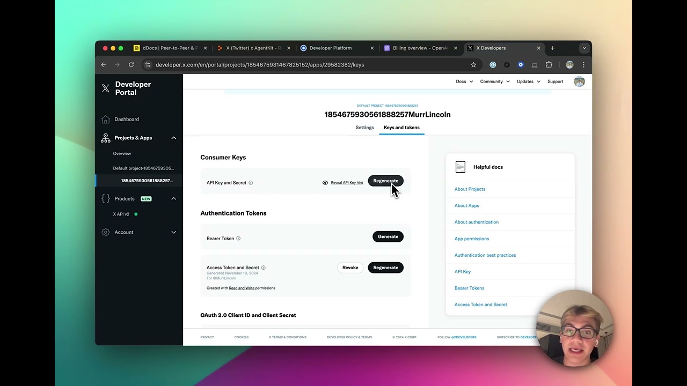Open the Extensions puzzle icon
This screenshot has width=687, height=386.
click(549, 65)
